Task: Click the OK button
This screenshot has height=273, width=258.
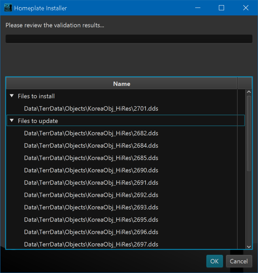Action: [x=214, y=261]
